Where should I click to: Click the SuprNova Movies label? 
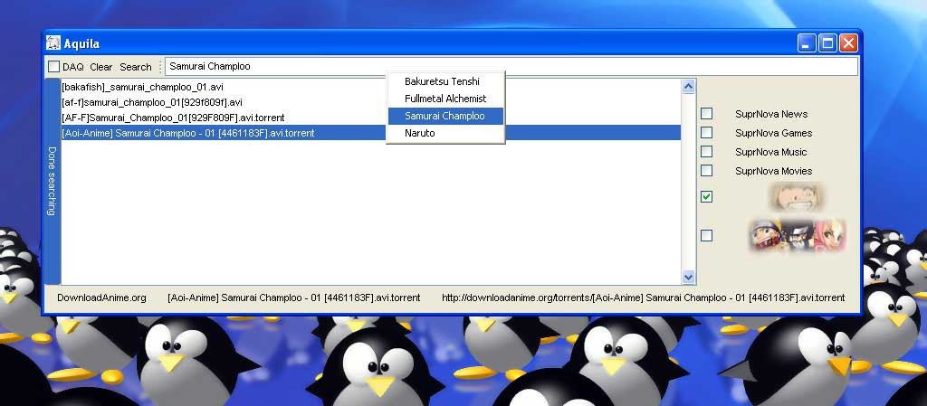[773, 171]
